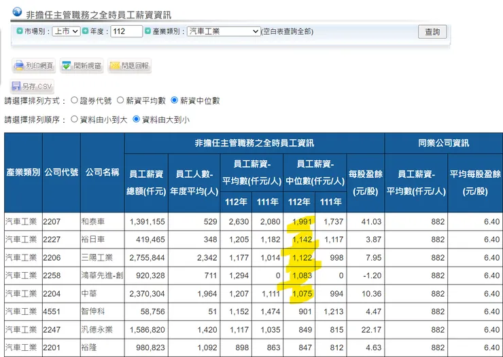Open the 市場別 上市 dropdown

66,31
